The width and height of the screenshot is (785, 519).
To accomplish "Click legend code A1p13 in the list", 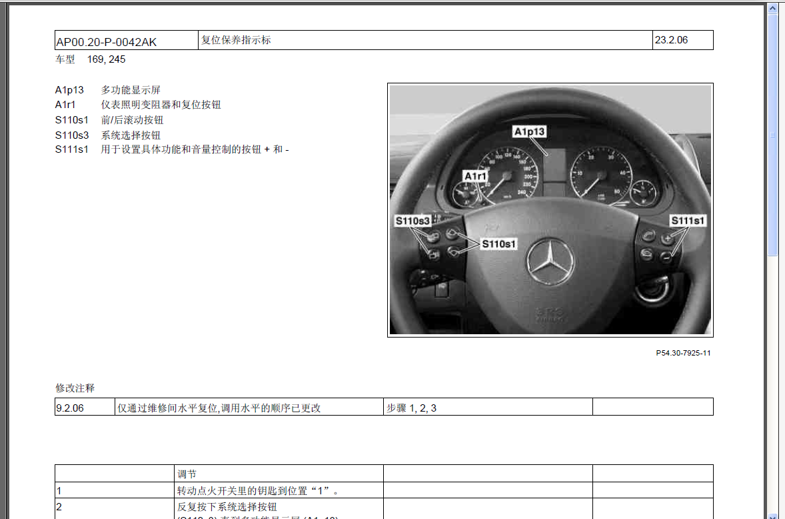I will (x=69, y=89).
